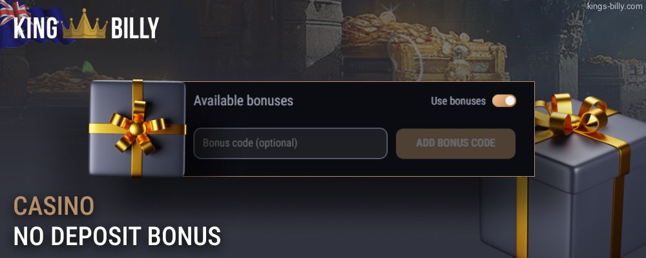This screenshot has height=258, width=646.
Task: Focus the Bonus code (optional) field
Action: [x=290, y=143]
